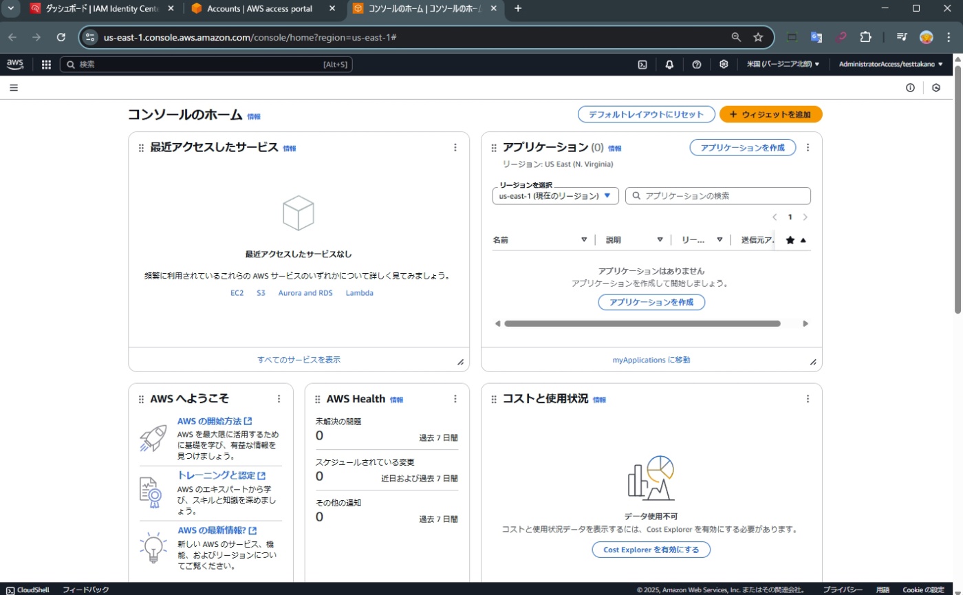963x595 pixels.
Task: Open settings gear in AWS header
Action: pos(724,65)
